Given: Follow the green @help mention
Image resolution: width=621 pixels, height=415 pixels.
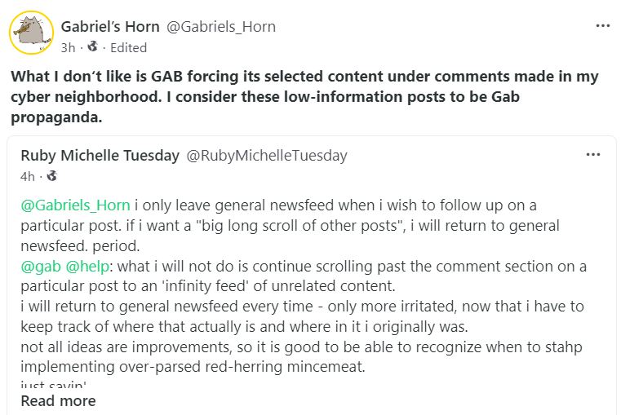Looking at the screenshot, I should tap(87, 267).
